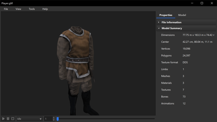
Task: Increase the frame number with up arrow
Action: click(54, 118)
